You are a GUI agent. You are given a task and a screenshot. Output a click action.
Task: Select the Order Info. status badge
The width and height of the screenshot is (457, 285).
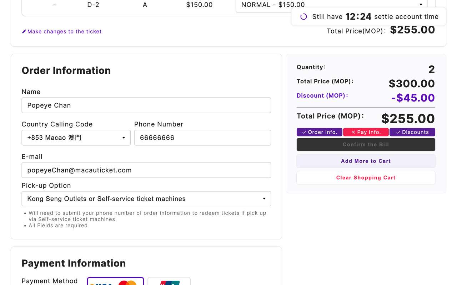click(320, 132)
